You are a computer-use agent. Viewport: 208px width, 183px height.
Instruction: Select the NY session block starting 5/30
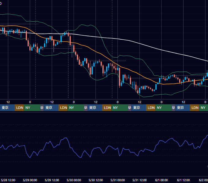[x=119, y=108]
